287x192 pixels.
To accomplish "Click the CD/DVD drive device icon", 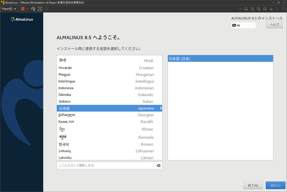I will [252, 9].
